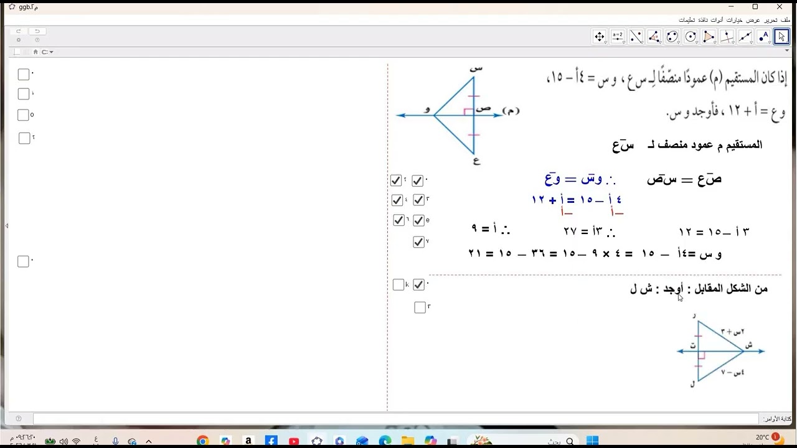
Task: Open the Slider tool's dropdown arrow
Action: click(623, 43)
